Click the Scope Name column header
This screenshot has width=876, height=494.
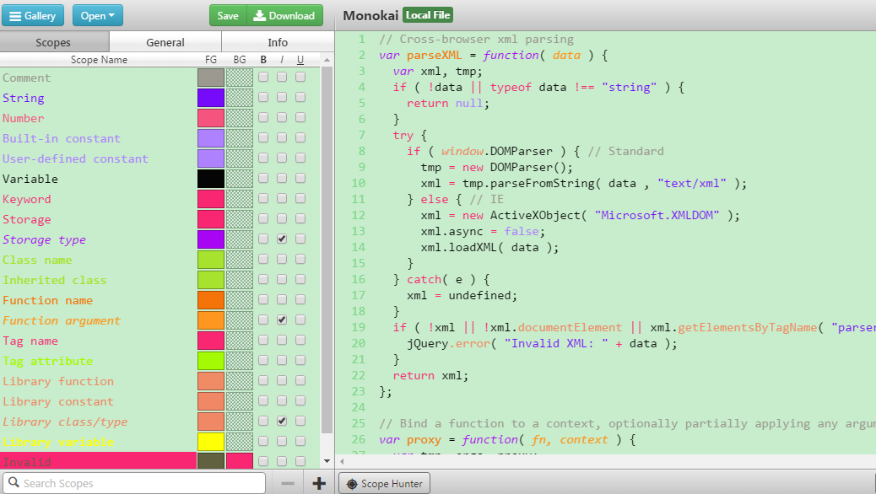99,60
